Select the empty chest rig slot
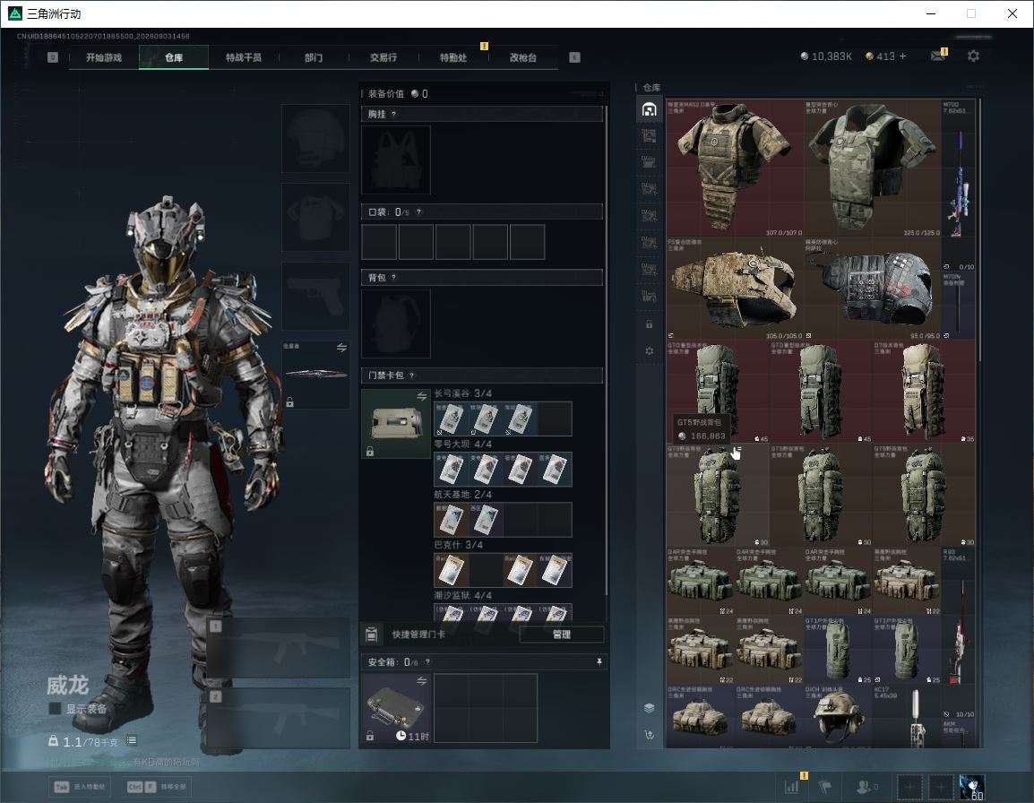The width and height of the screenshot is (1034, 803). [396, 160]
